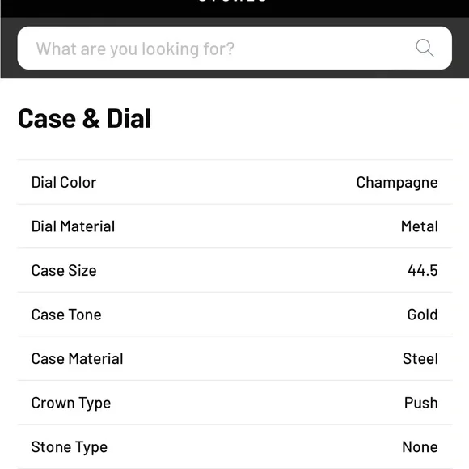The width and height of the screenshot is (469, 469).
Task: Click the magnifying glass search icon
Action: (x=425, y=48)
